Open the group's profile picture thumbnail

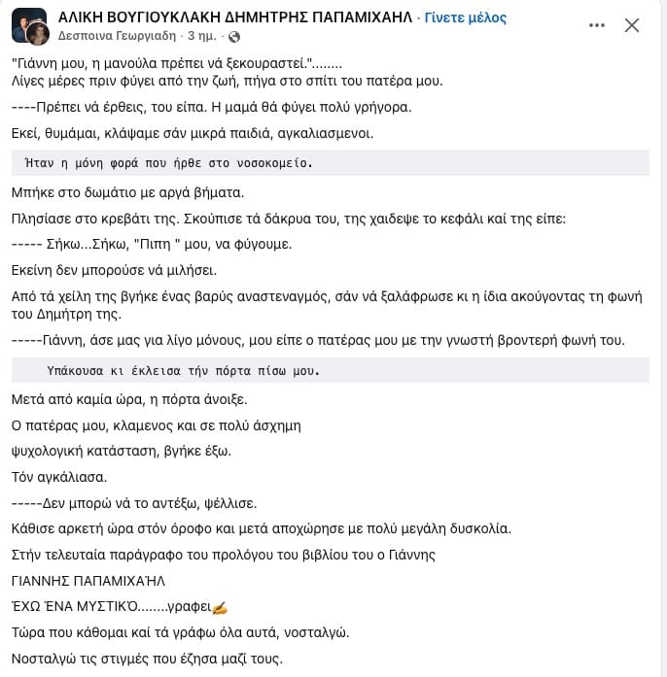(28, 21)
